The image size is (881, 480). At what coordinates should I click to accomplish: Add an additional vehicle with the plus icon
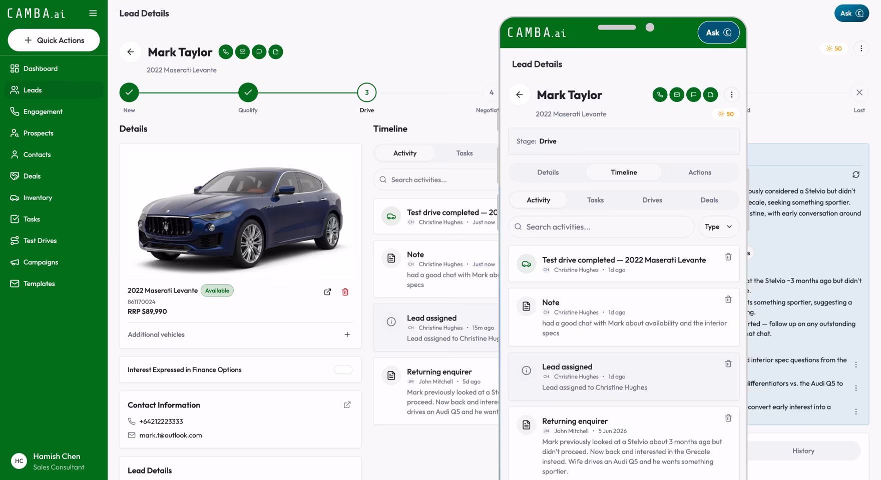point(347,334)
